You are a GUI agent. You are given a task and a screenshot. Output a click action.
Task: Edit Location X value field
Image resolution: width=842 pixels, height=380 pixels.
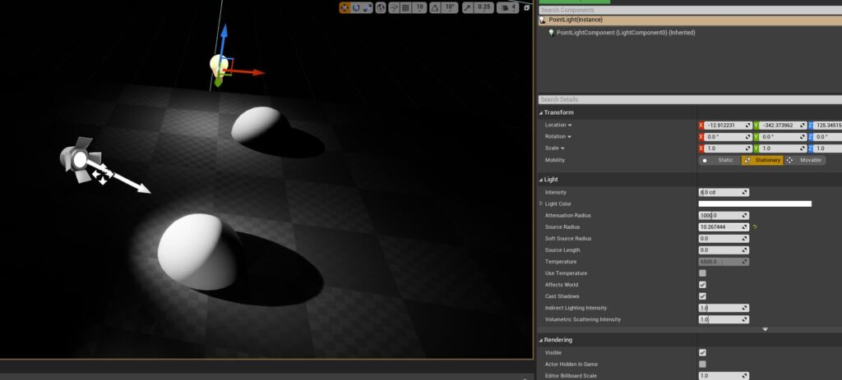pyautogui.click(x=728, y=126)
